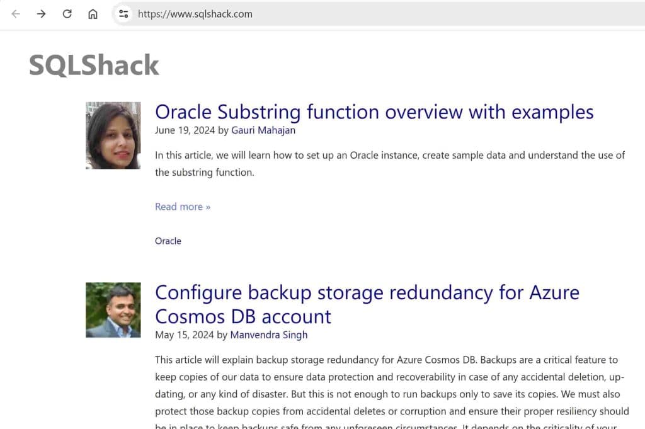Open Configure backup storage redundancy article
The height and width of the screenshot is (429, 645).
tap(367, 304)
